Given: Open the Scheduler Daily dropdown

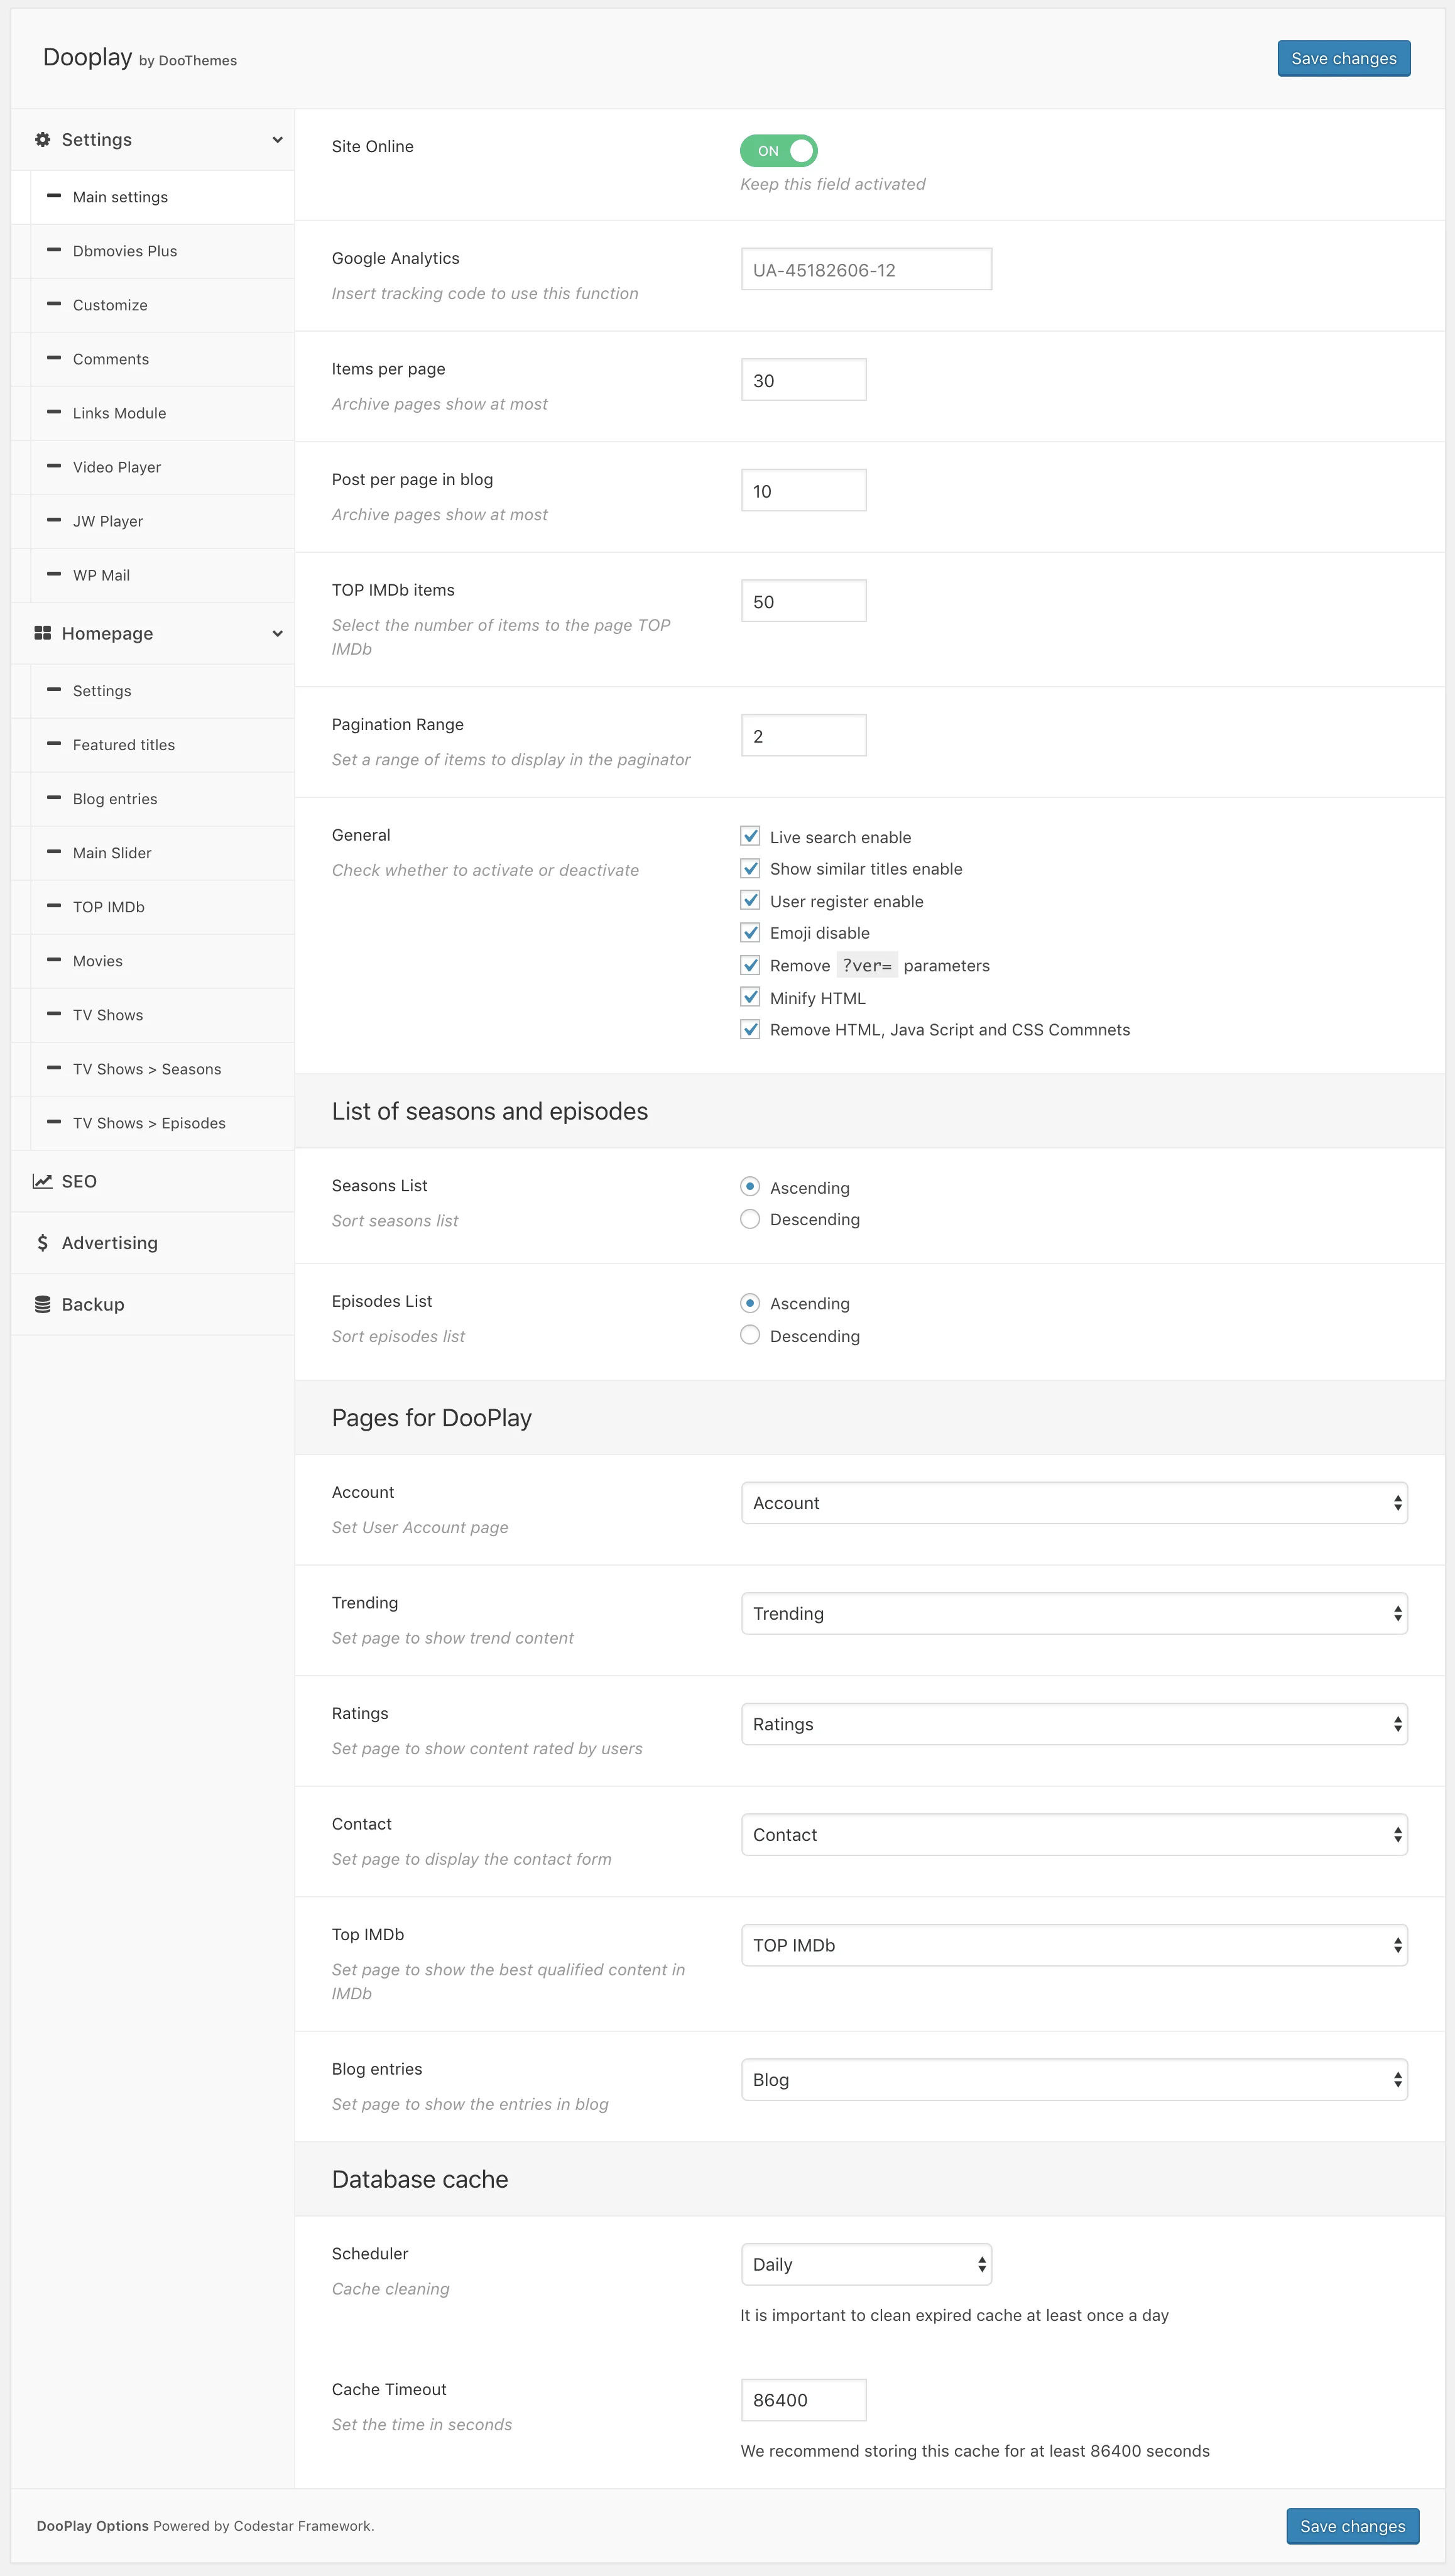Looking at the screenshot, I should 866,2264.
